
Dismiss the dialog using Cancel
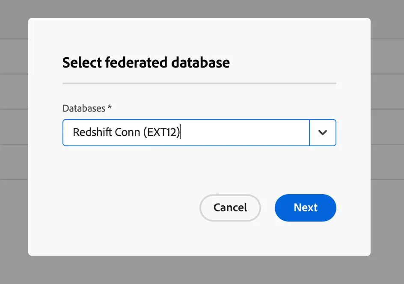click(230, 208)
